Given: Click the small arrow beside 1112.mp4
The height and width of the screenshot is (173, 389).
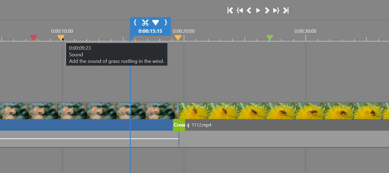Looking at the screenshot, I should (x=188, y=125).
